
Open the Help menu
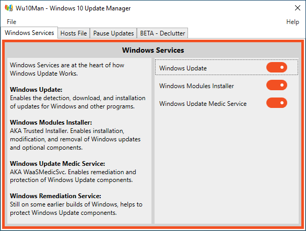point(292,22)
